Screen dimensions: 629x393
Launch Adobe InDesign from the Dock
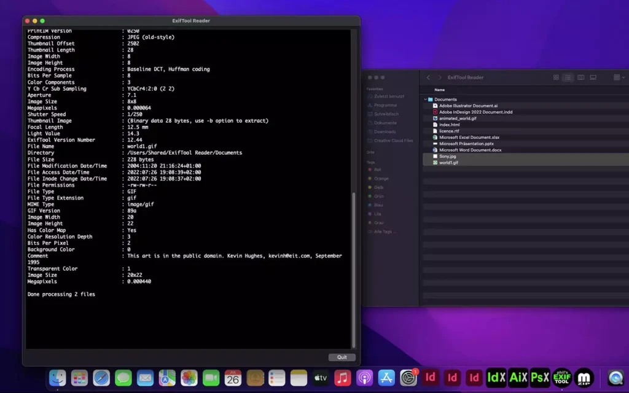(x=432, y=378)
